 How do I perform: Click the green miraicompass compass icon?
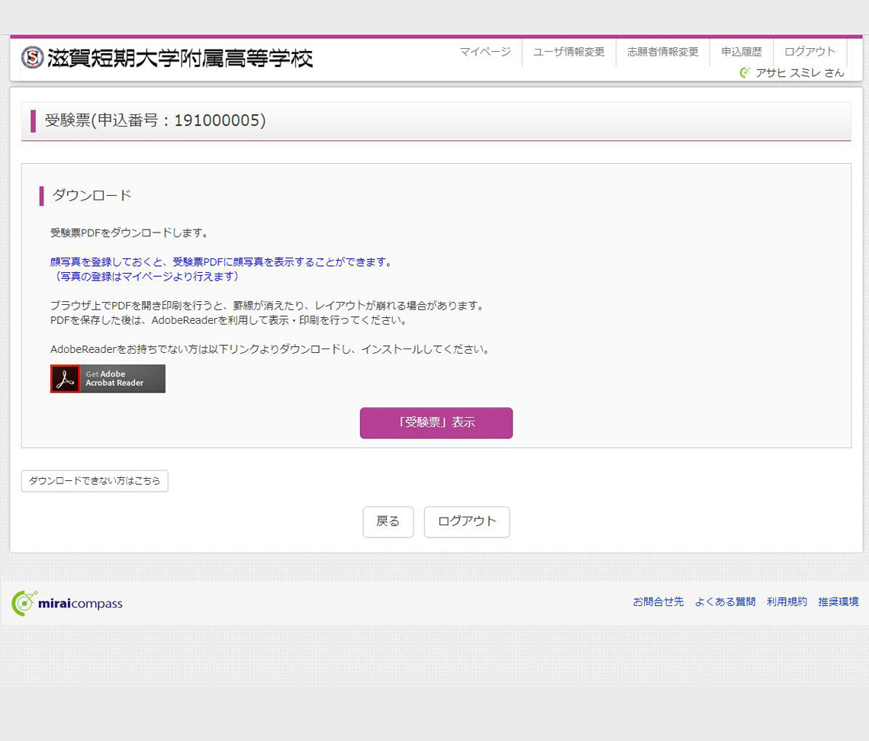tap(24, 603)
